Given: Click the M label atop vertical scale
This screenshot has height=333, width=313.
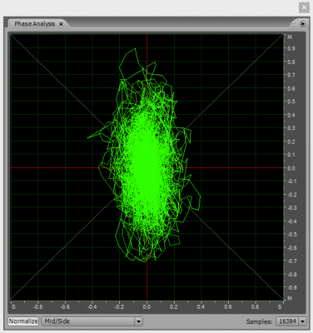Looking at the screenshot, I should [290, 37].
